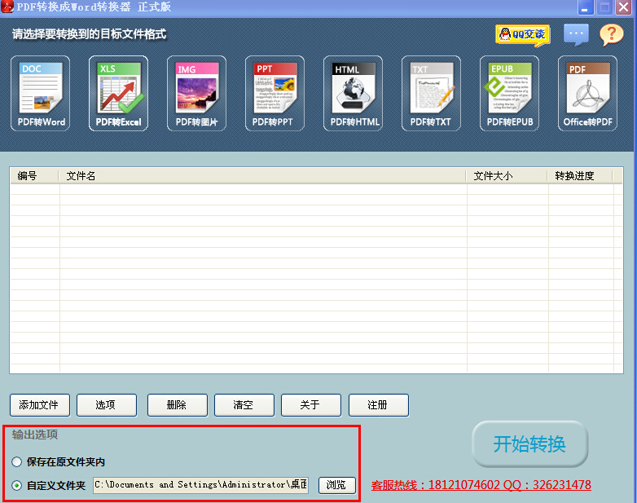Viewport: 637px width, 503px height.
Task: Pick the PDF转图片 image format icon
Action: point(196,93)
